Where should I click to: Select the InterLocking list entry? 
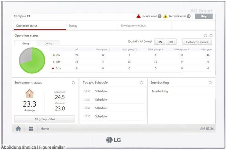182,91
